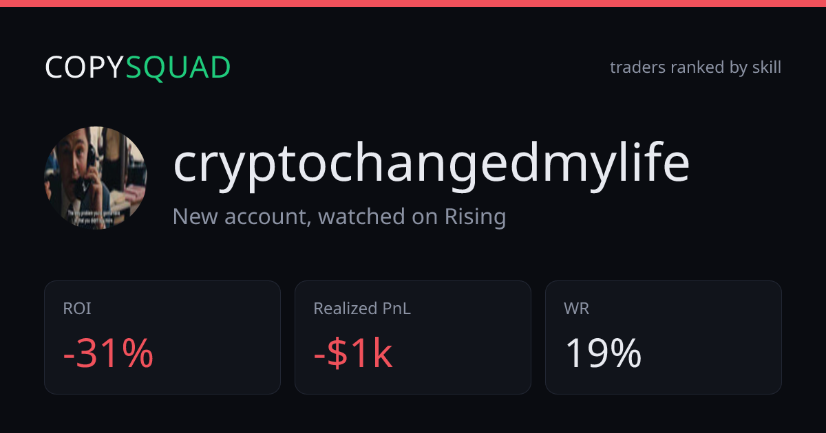The image size is (826, 433).
Task: Click the red -31% ROI value
Action: 108,354
